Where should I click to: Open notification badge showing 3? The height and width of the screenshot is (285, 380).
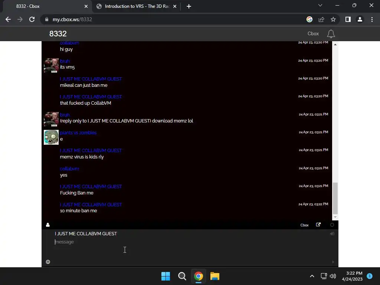(370, 276)
